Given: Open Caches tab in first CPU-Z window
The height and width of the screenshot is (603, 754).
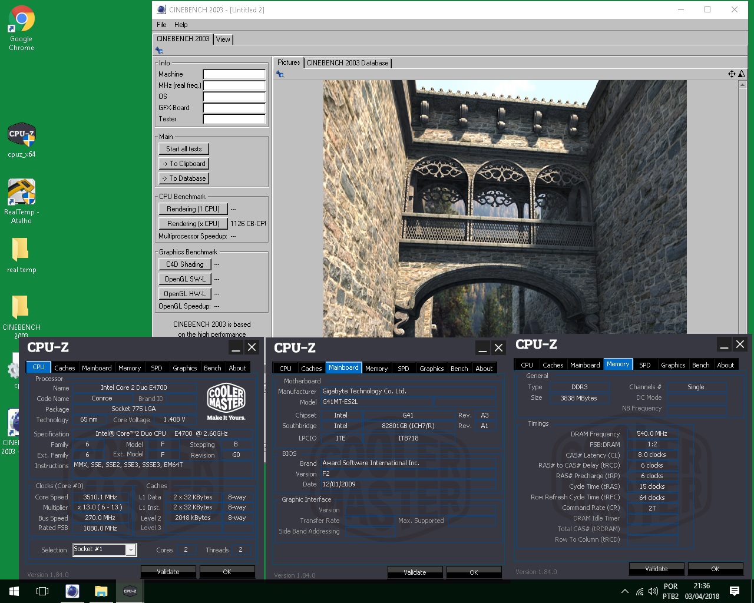Looking at the screenshot, I should tap(65, 368).
